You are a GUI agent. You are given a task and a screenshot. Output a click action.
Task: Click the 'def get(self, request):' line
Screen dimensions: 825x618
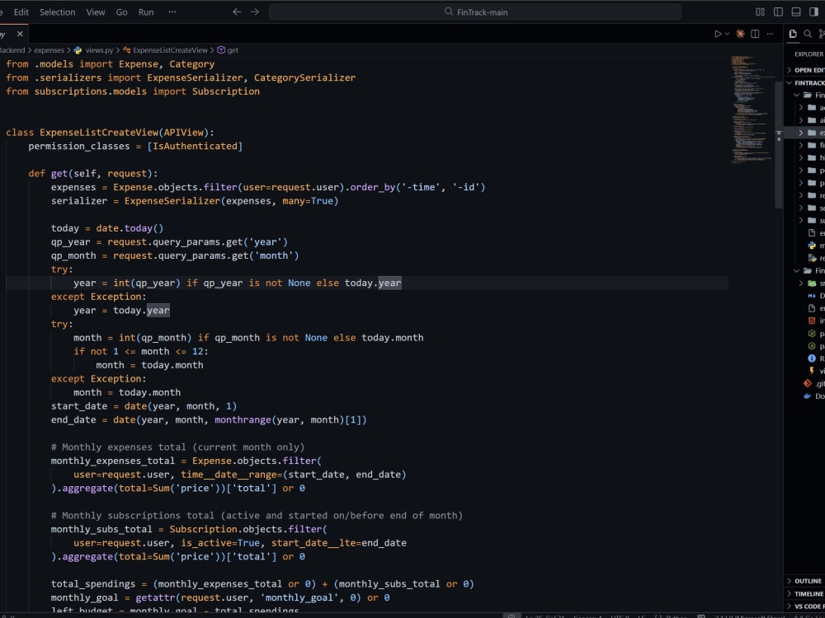93,173
